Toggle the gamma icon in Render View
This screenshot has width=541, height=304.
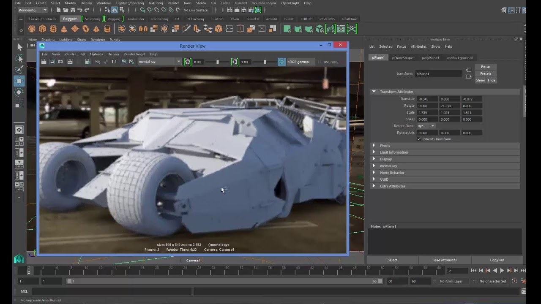[235, 62]
